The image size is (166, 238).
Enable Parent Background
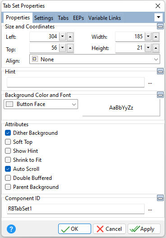8,187
